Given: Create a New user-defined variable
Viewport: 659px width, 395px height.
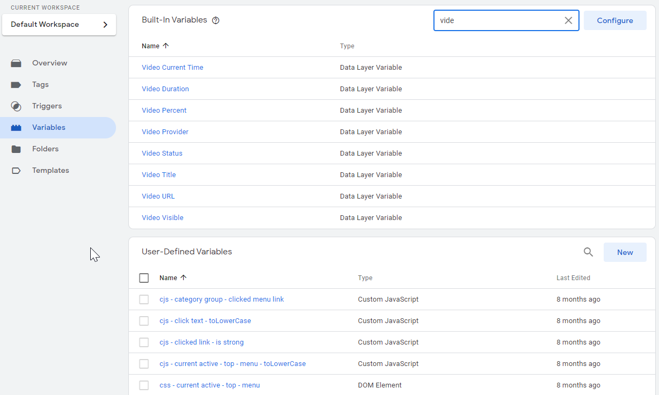Looking at the screenshot, I should pos(625,252).
